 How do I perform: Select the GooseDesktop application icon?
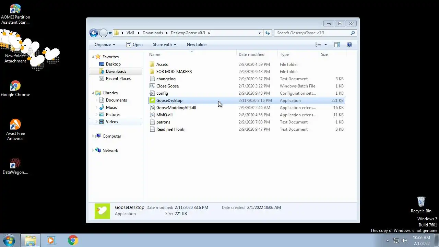(x=152, y=101)
